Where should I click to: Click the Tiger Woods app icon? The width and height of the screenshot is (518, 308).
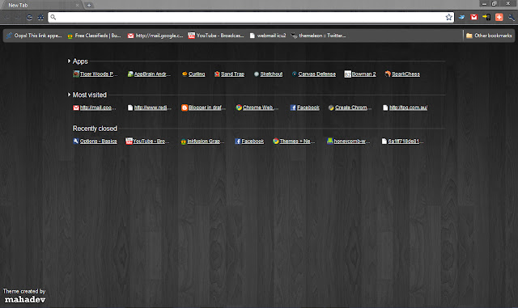click(76, 74)
